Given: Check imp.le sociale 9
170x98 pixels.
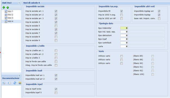Looking at the screenshot, I should [x=56, y=41].
